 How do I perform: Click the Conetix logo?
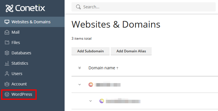click(x=25, y=8)
